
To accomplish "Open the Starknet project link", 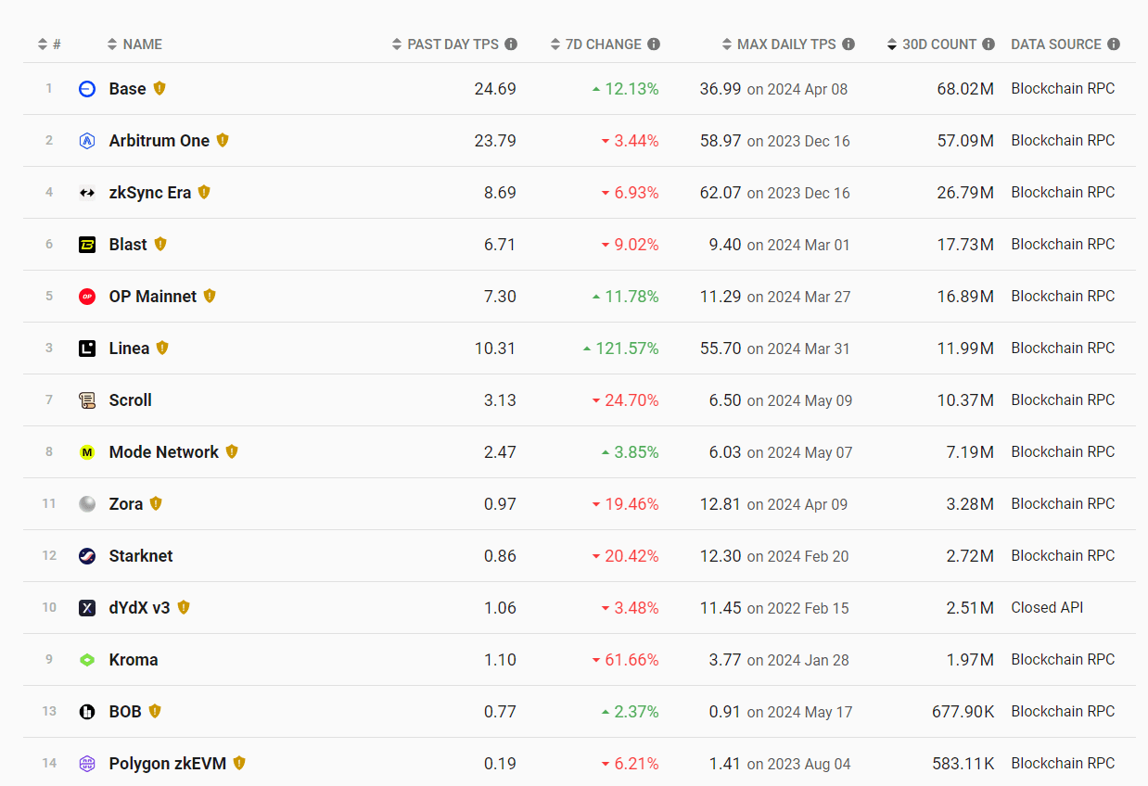I will (x=141, y=556).
